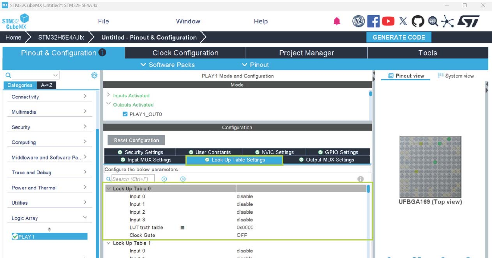Switch to the Tools tab

[428, 53]
